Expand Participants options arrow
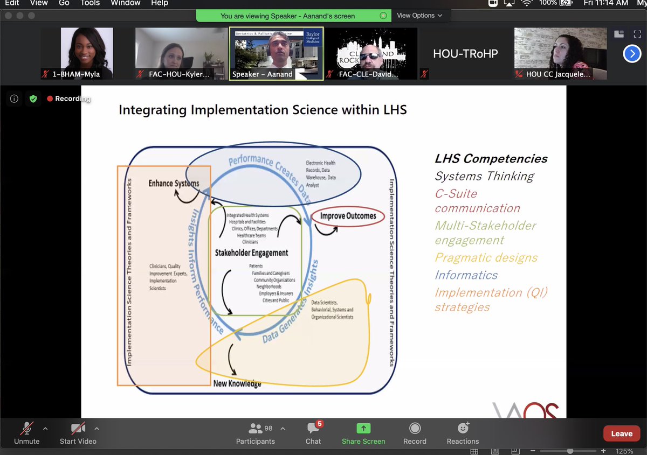The image size is (647, 455). point(283,429)
